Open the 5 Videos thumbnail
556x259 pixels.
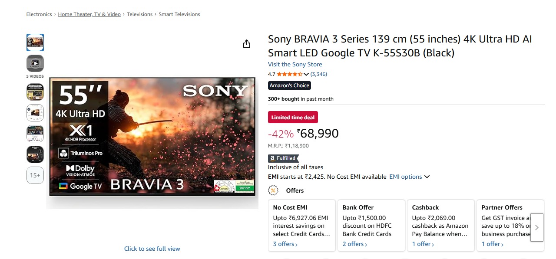(x=35, y=63)
